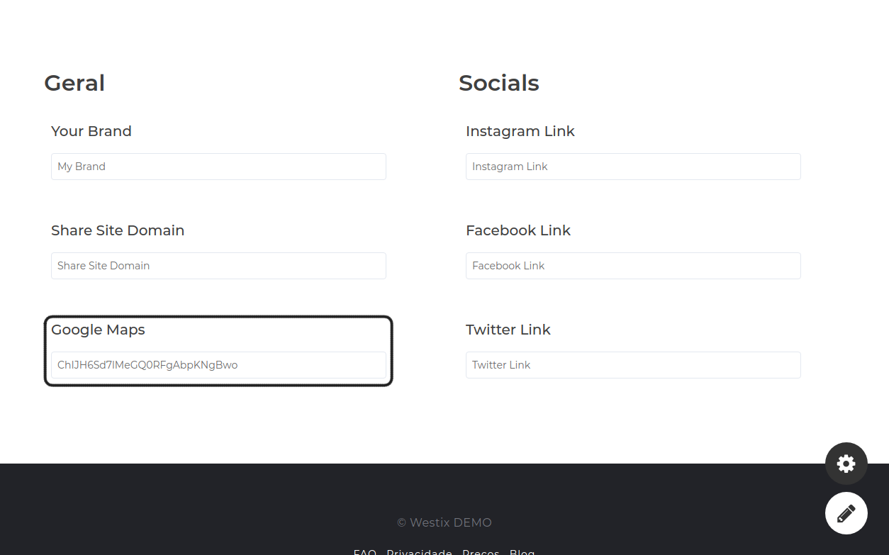Image resolution: width=889 pixels, height=555 pixels.
Task: Go to the Privacidade footer link
Action: (419, 552)
